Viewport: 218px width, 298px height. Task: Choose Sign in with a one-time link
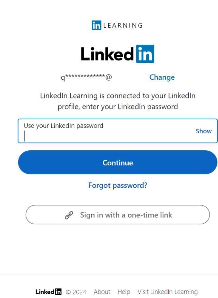126,215
